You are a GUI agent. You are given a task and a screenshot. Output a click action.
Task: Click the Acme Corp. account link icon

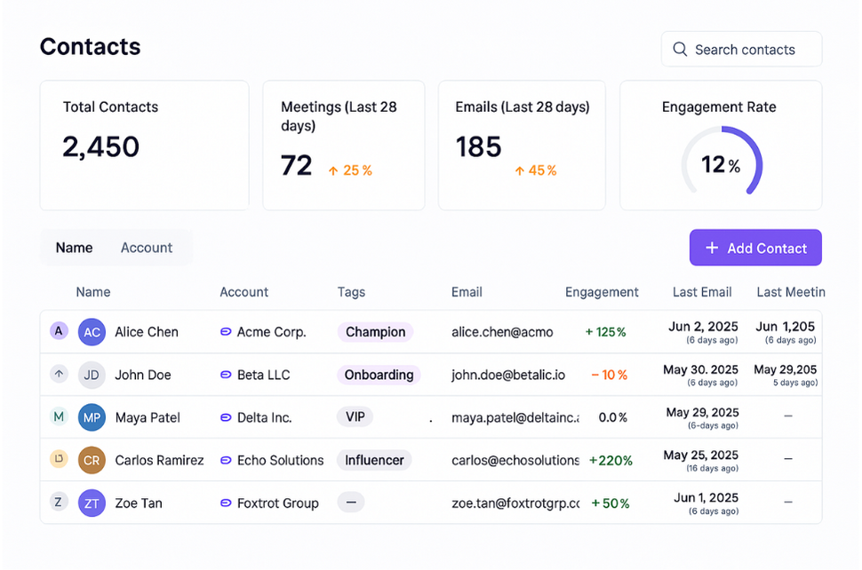tap(226, 332)
